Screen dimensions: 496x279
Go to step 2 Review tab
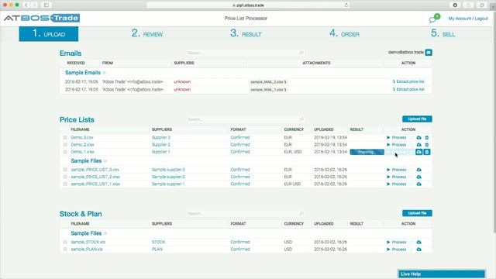point(147,33)
